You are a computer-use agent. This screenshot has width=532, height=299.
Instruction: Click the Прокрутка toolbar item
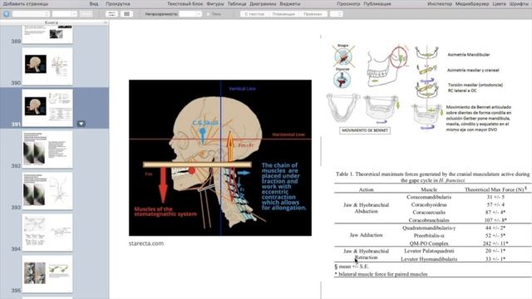point(118,3)
